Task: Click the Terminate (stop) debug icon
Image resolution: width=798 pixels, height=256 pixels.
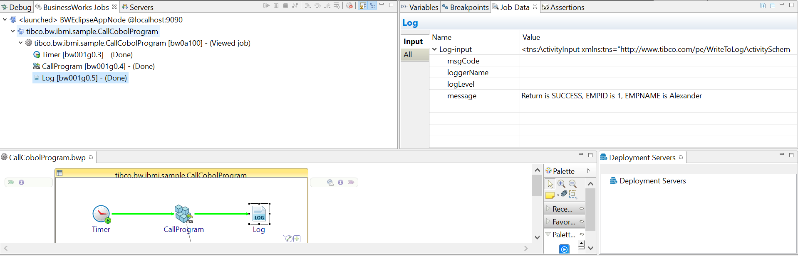Action: 286,6
